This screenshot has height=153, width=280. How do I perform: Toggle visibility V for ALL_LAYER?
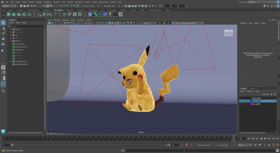[240, 104]
